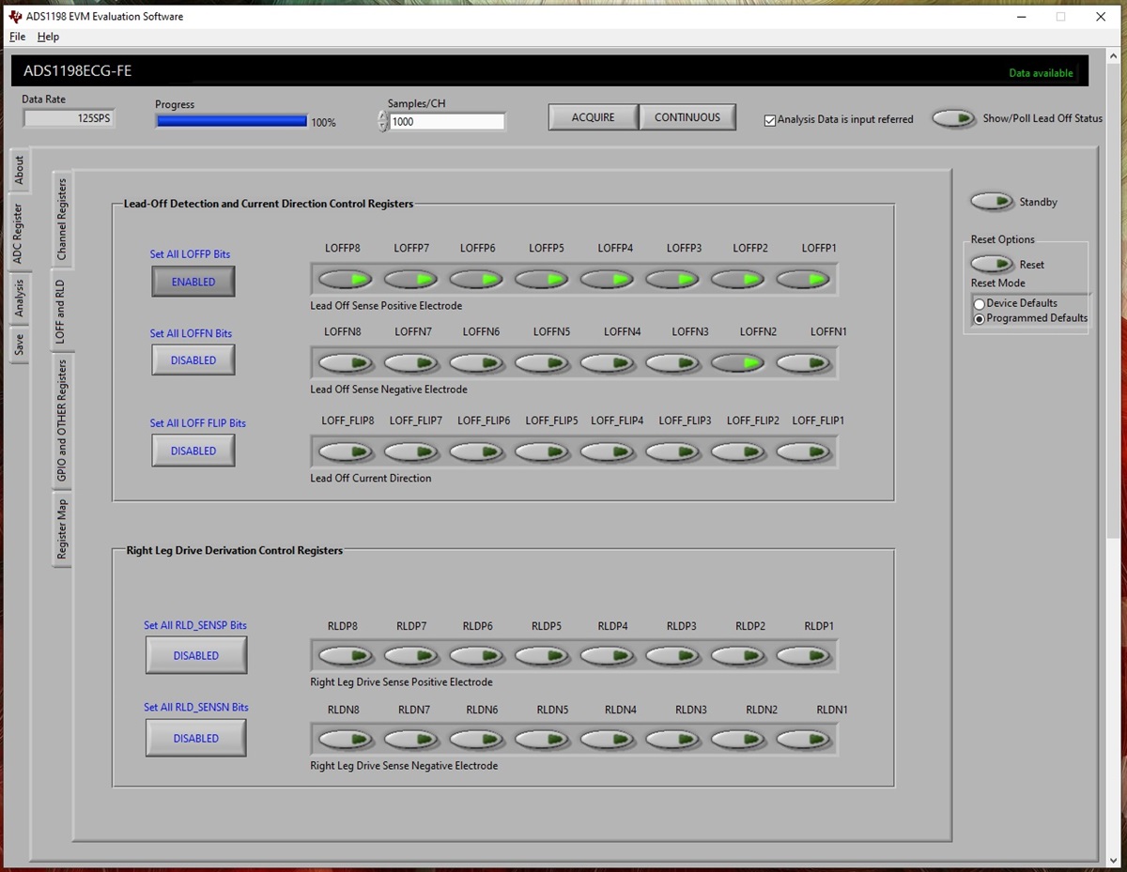The width and height of the screenshot is (1127, 872).
Task: Toggle the RLDP8 sense switch
Action: [x=346, y=655]
